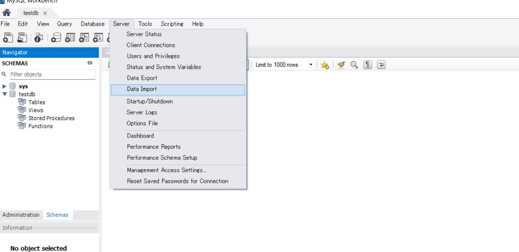Collapse the testdb schema
519x252 pixels.
tap(4, 94)
